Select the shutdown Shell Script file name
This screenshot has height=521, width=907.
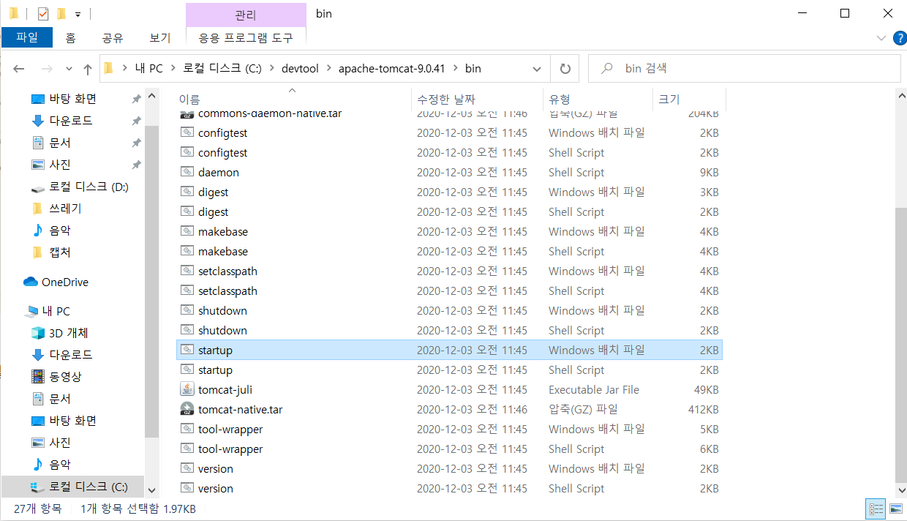tap(222, 330)
